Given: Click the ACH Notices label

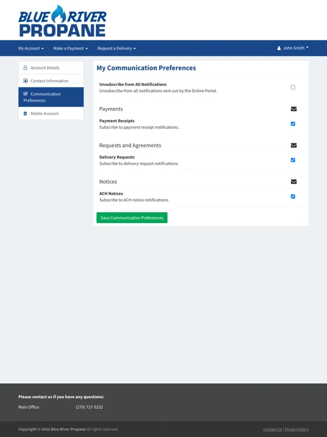Looking at the screenshot, I should point(111,193).
